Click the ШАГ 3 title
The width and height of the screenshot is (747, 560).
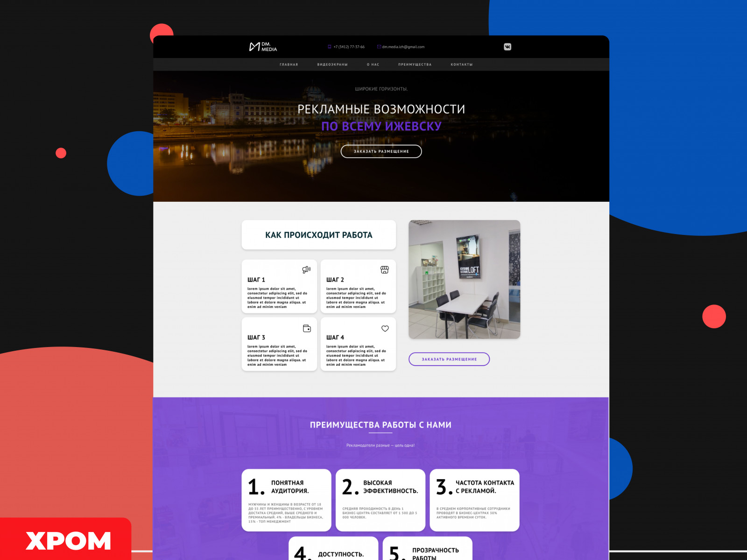pyautogui.click(x=256, y=337)
